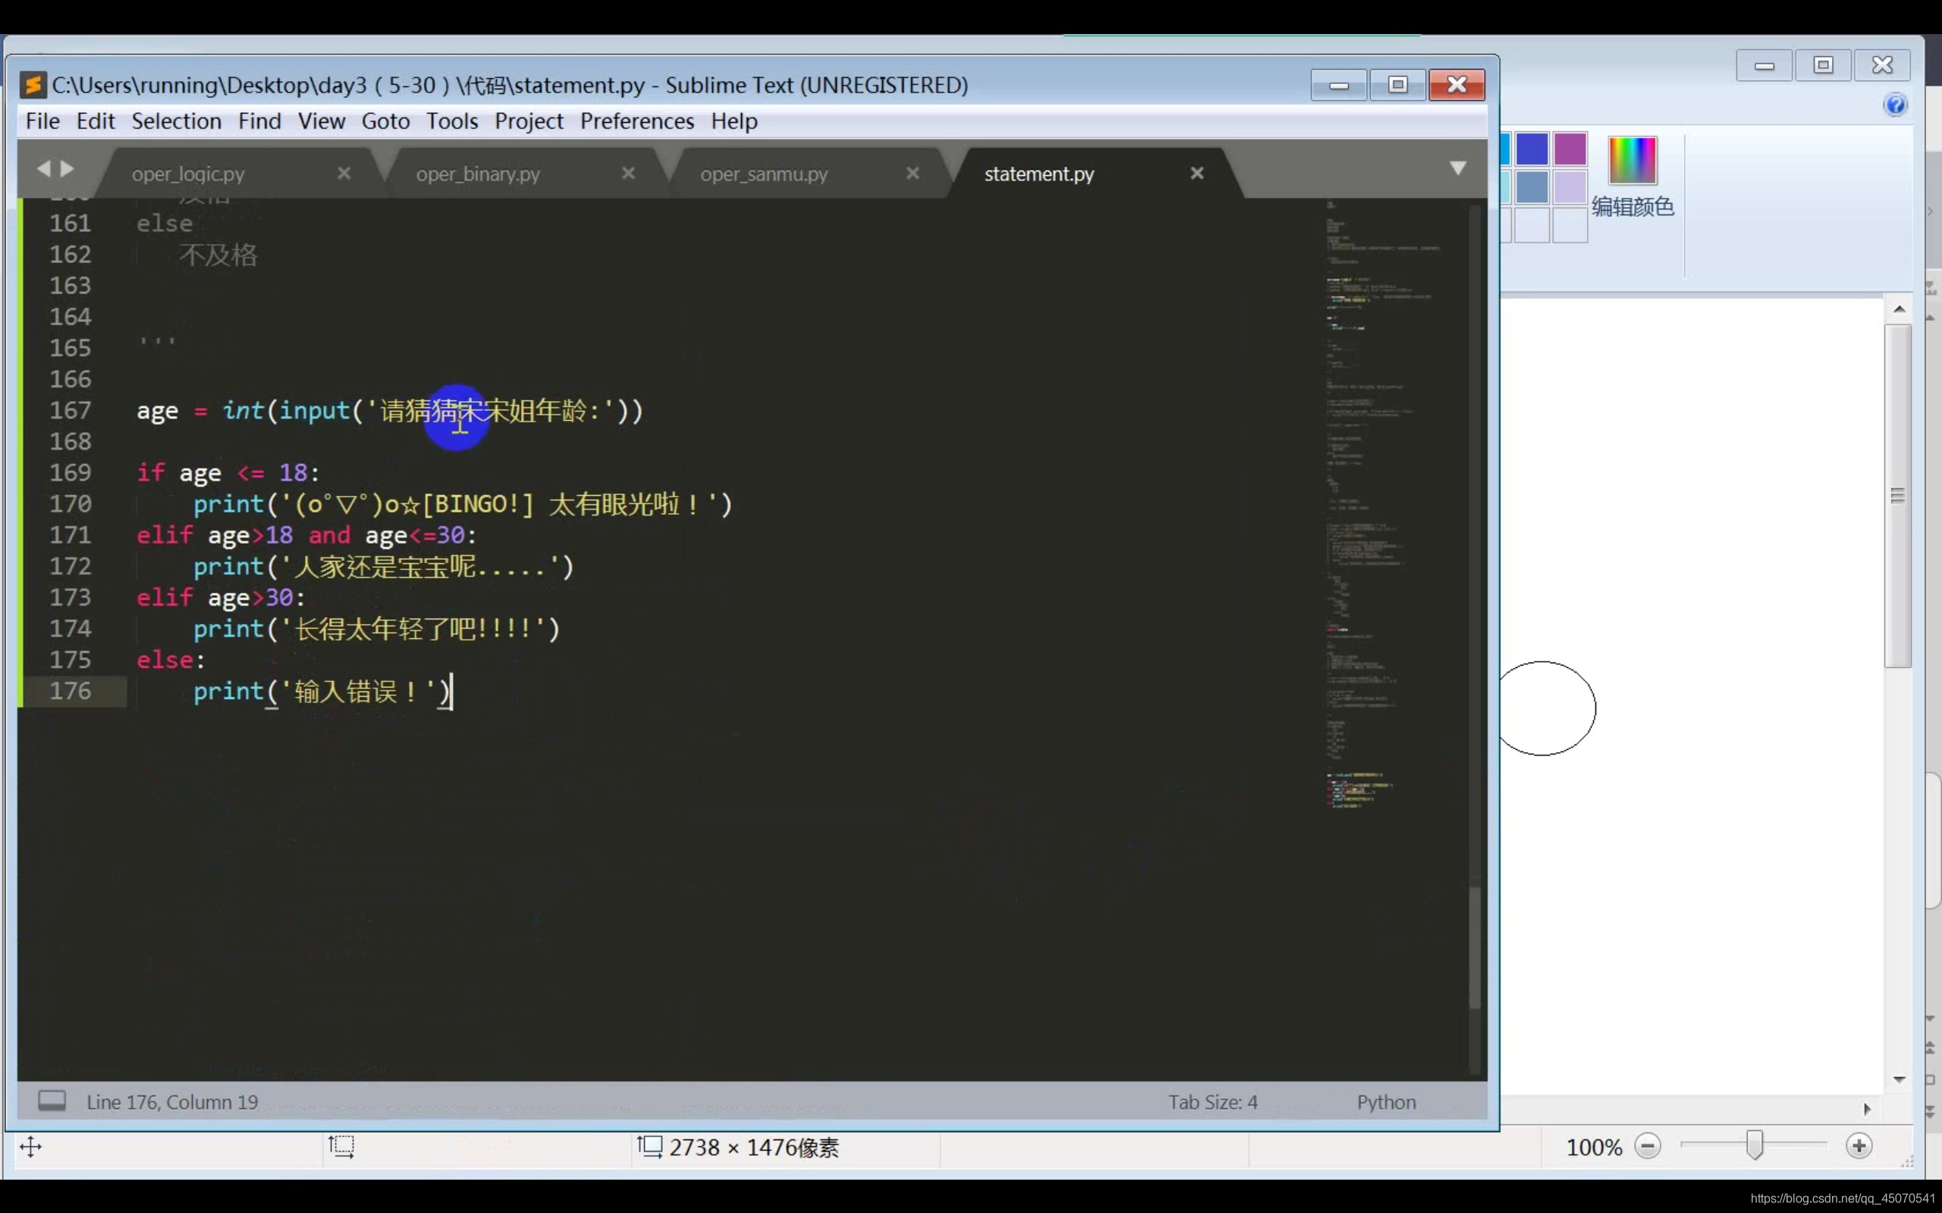Screen dimensions: 1942x1213
Task: Open Paint help question mark icon
Action: pyautogui.click(x=1895, y=105)
